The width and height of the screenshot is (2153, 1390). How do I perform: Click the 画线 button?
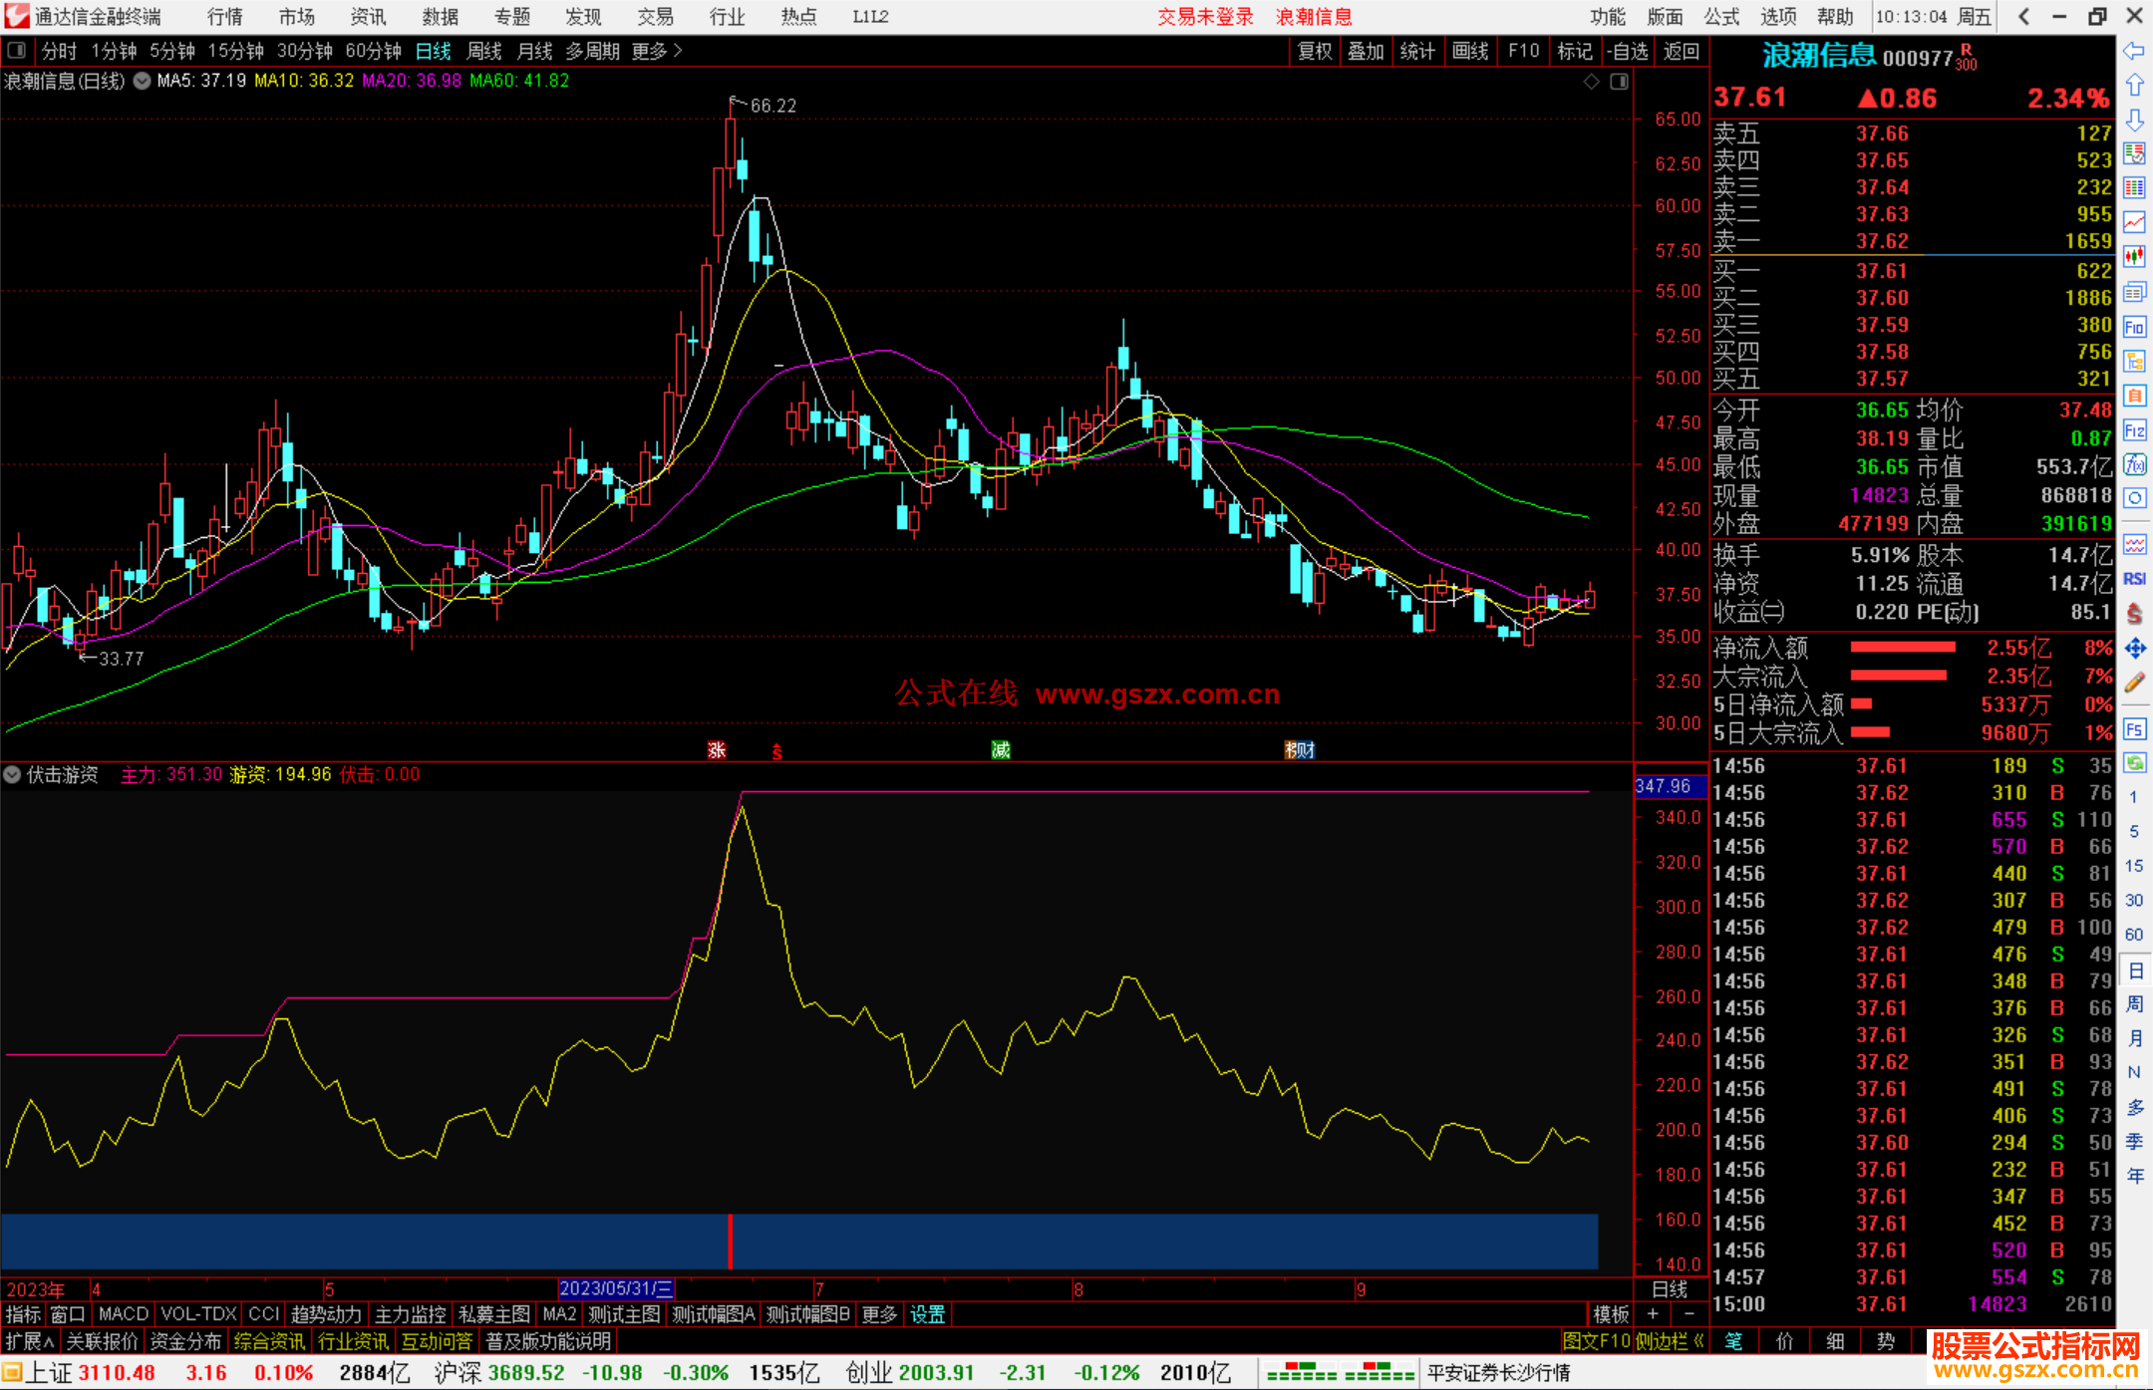tap(1470, 51)
